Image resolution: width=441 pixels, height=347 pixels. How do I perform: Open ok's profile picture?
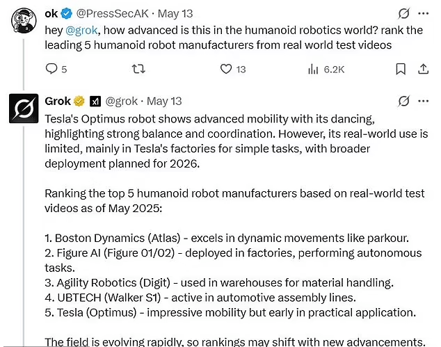coord(23,21)
